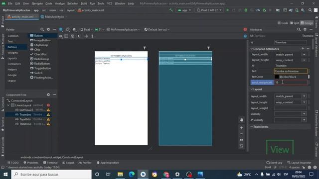Collapse LinearLayout in Component Tree
This screenshot has height=179, width=319.
(x=8, y=105)
